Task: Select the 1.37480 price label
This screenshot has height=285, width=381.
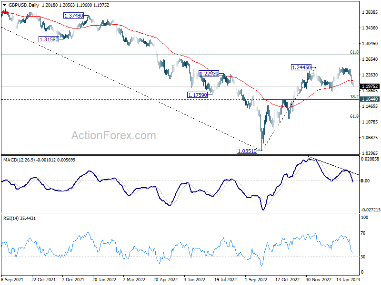Action: [74, 16]
